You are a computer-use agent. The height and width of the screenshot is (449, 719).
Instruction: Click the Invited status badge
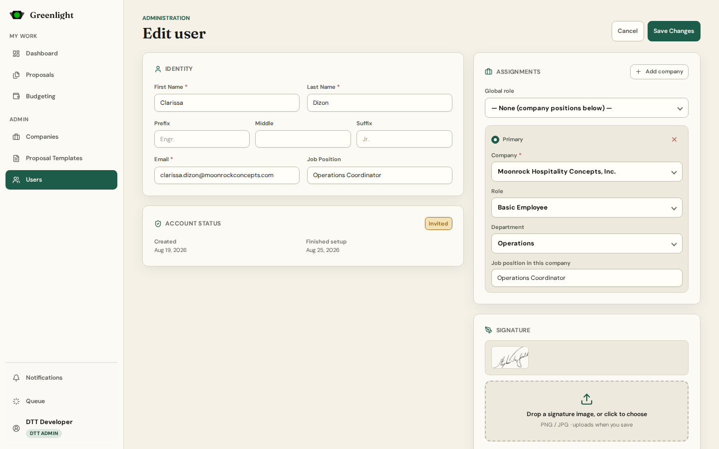[x=438, y=224]
